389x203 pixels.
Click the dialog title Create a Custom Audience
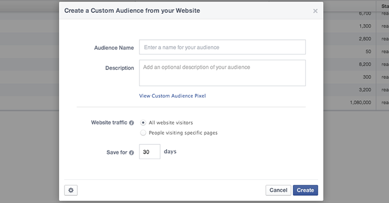(x=132, y=11)
